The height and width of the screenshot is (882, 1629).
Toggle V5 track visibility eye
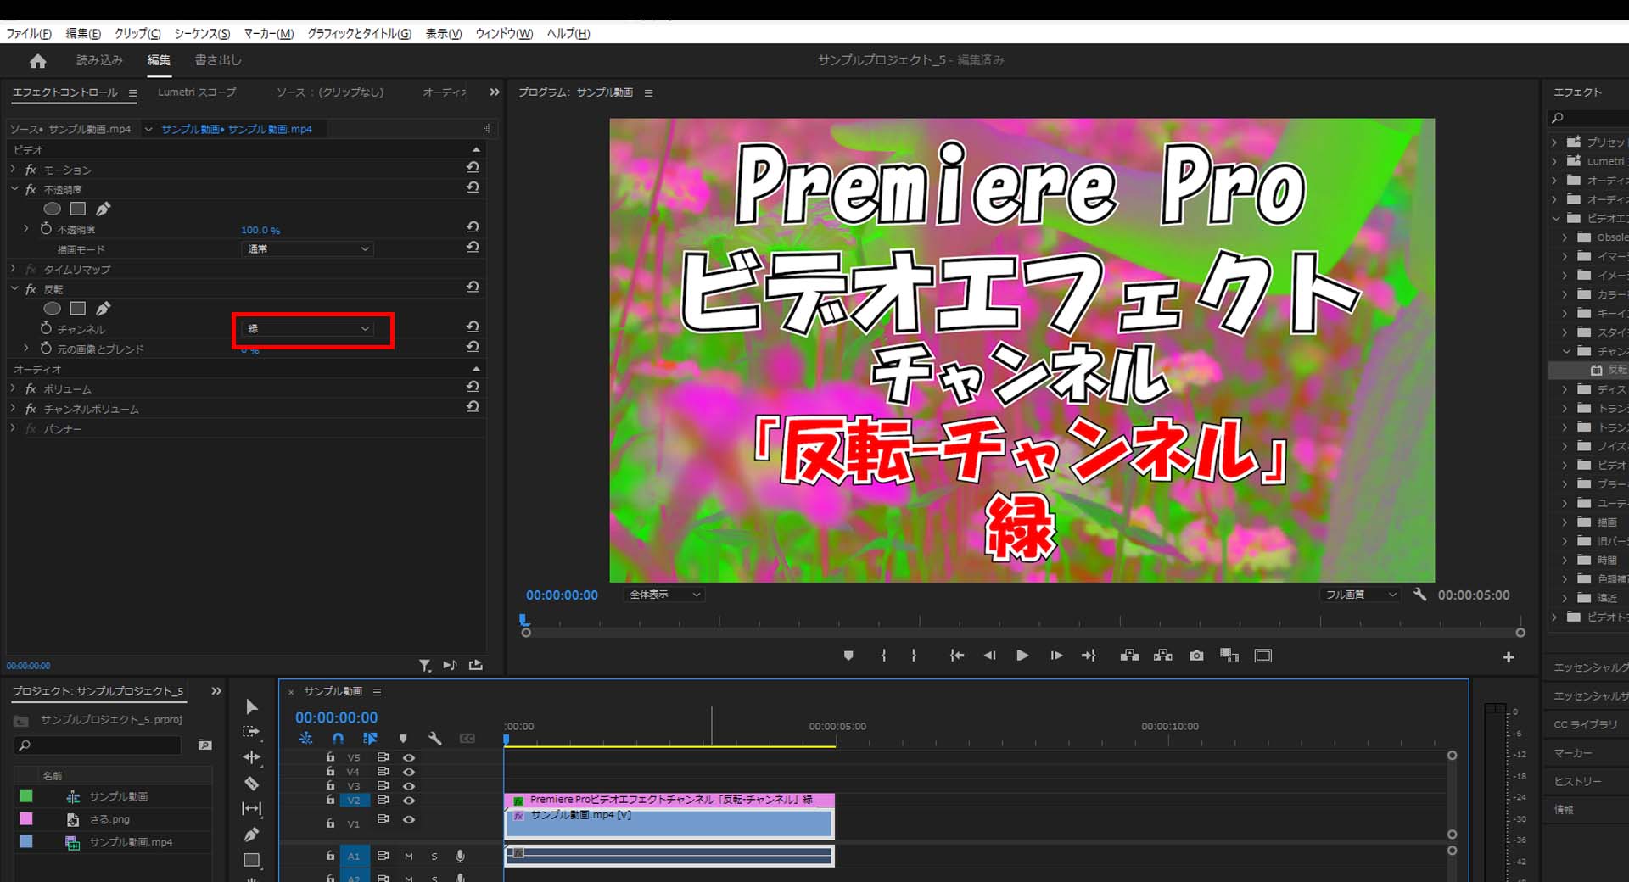(x=409, y=757)
